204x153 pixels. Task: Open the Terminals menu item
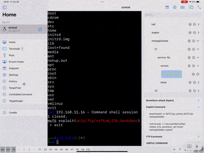[24, 49]
